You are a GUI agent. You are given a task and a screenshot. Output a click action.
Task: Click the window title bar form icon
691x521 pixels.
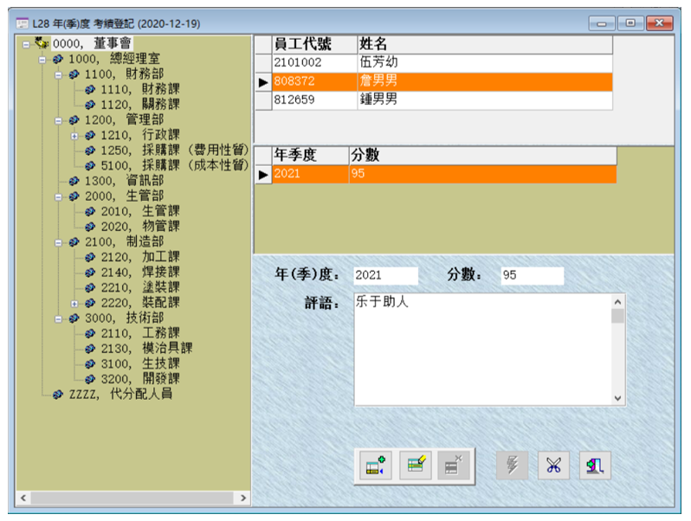(x=22, y=23)
